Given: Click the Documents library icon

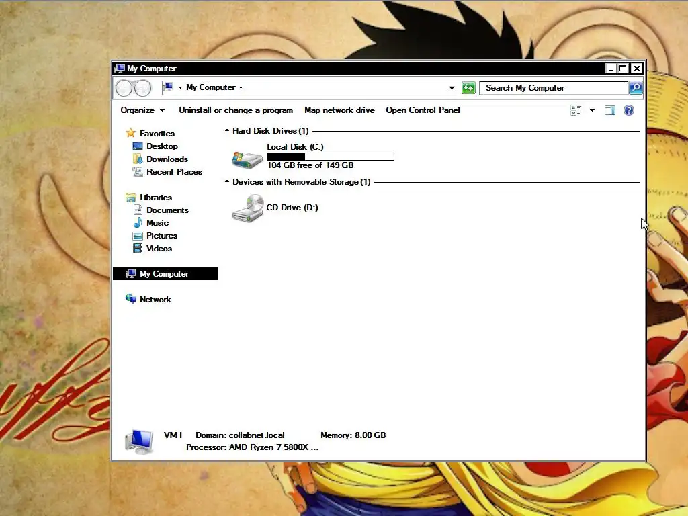Looking at the screenshot, I should click(x=137, y=210).
